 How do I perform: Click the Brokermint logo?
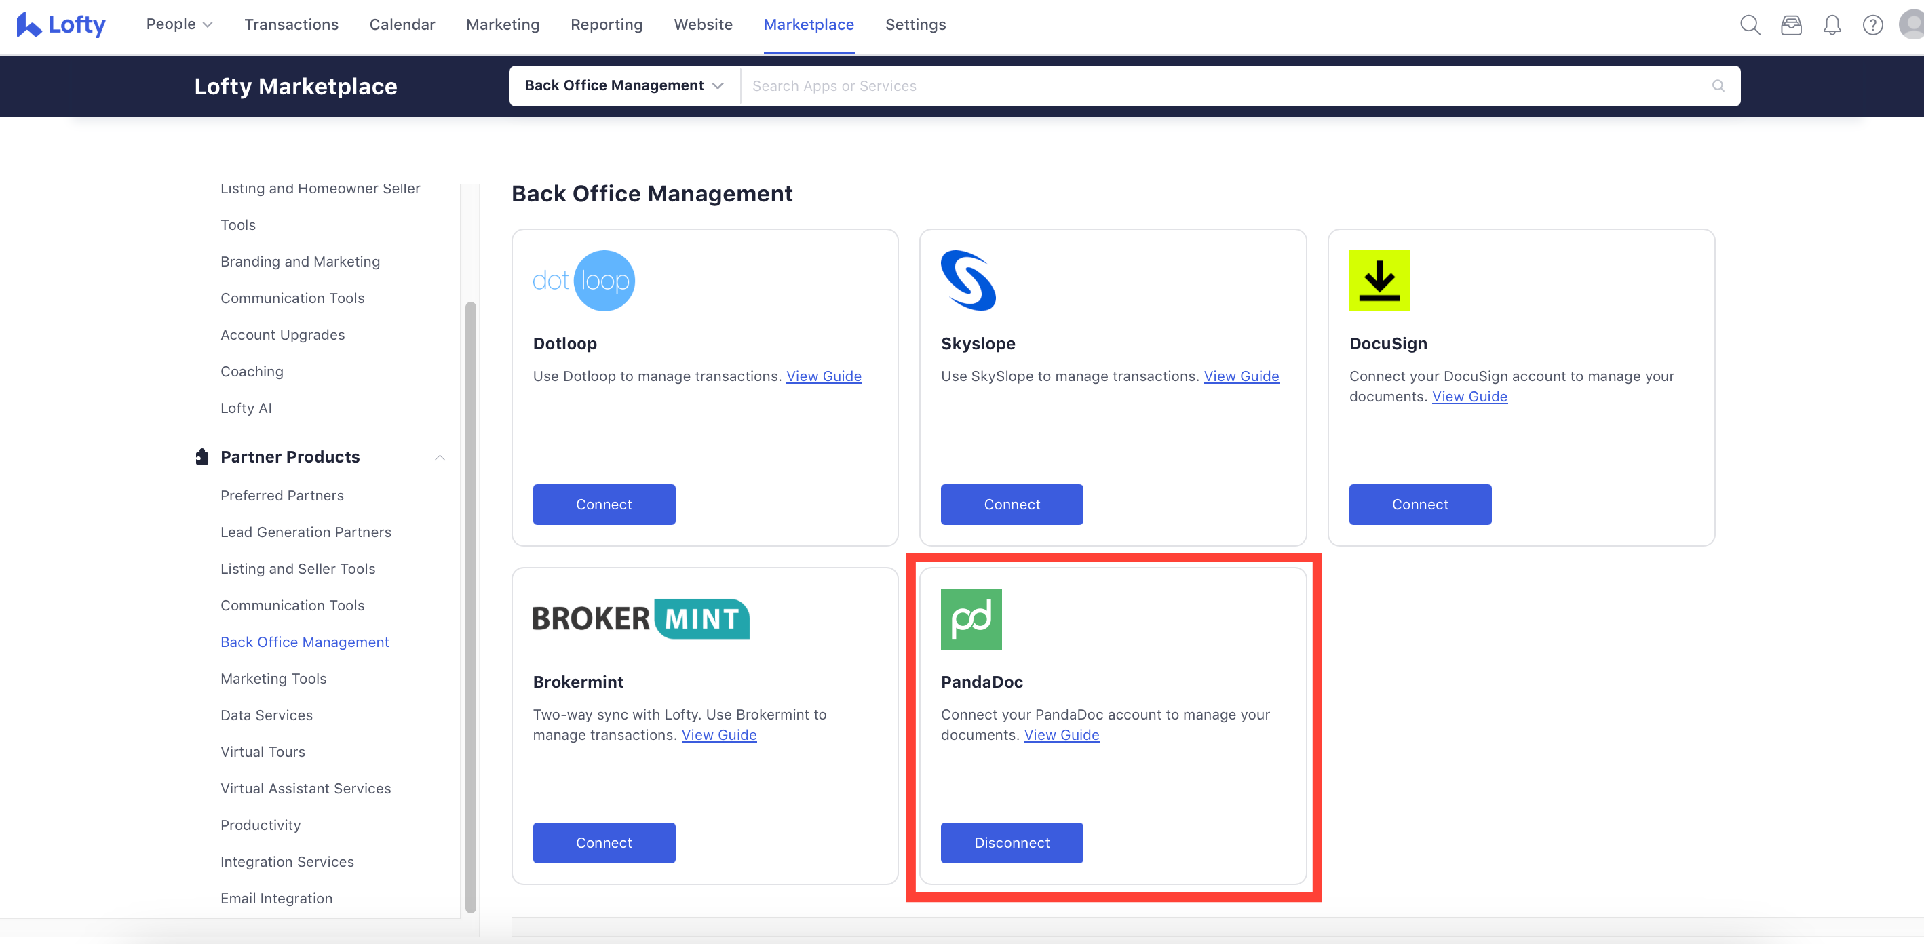pos(640,618)
